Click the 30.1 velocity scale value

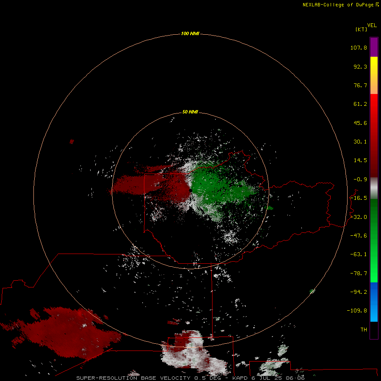pyautogui.click(x=360, y=142)
